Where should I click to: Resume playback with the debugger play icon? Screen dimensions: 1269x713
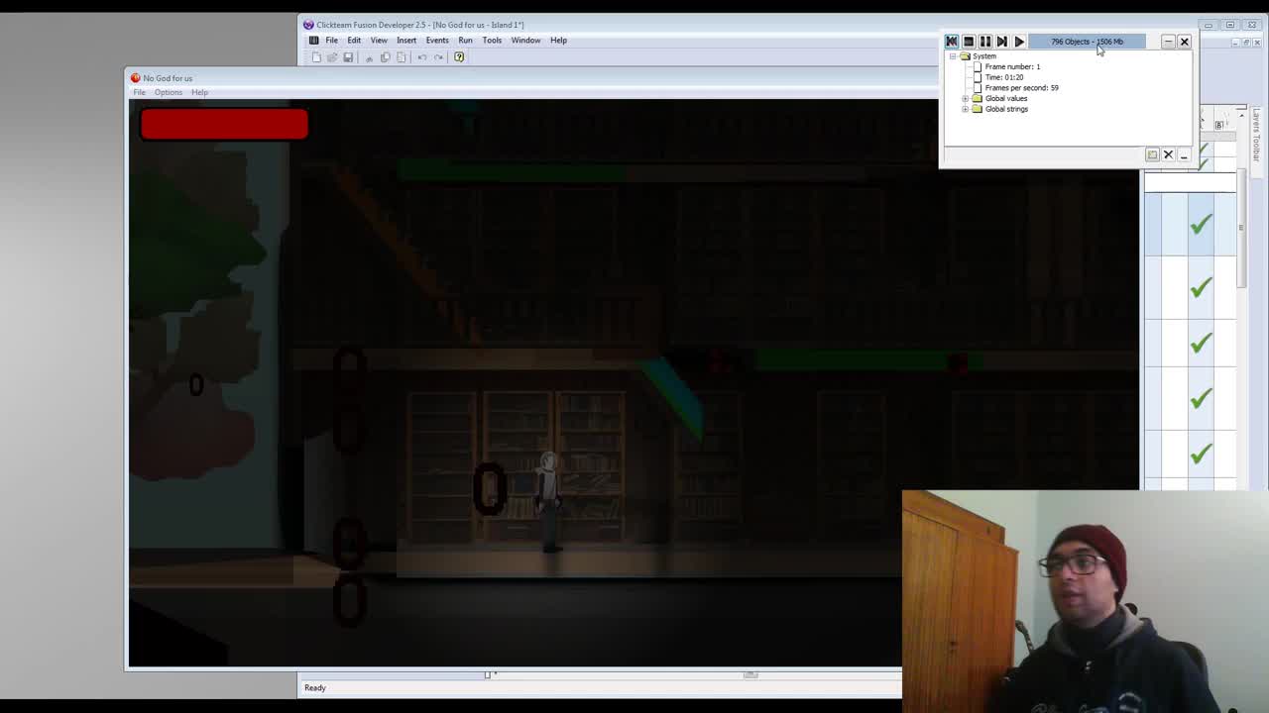(x=1019, y=41)
